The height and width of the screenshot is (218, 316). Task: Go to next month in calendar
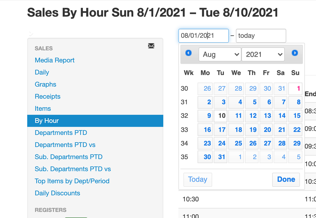coord(295,53)
